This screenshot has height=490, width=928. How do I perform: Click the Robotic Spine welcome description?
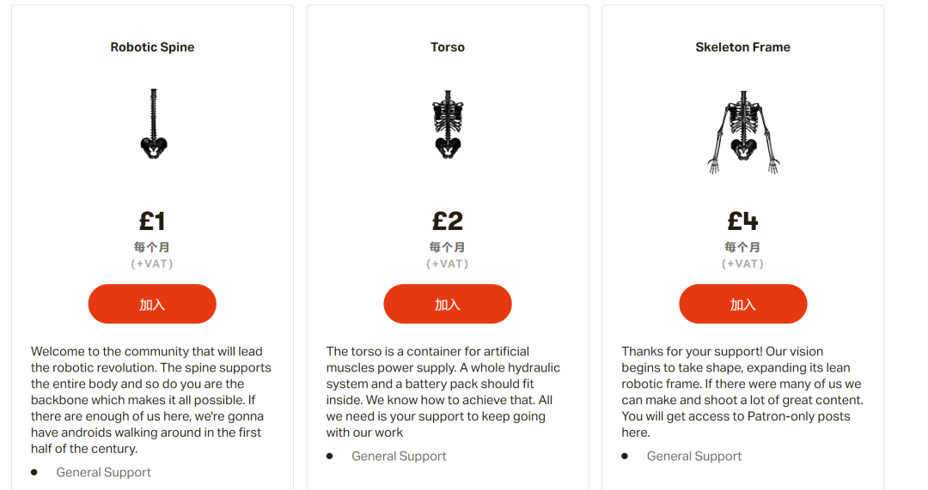(151, 400)
